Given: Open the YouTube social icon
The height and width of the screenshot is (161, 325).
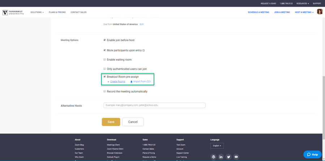Looking at the screenshot, I should [x=236, y=157].
